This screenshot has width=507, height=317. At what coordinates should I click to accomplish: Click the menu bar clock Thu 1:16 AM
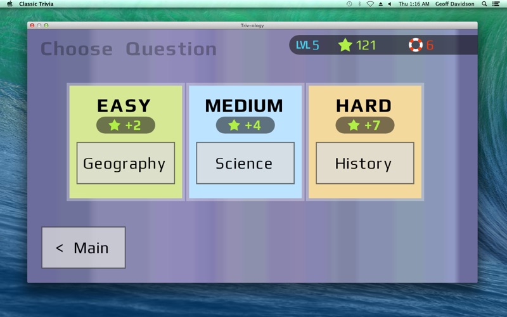(x=413, y=4)
